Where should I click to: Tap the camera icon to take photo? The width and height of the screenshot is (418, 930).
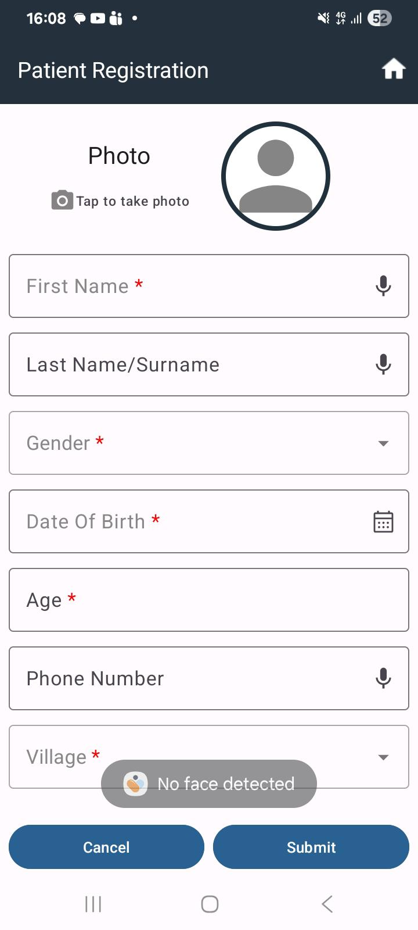62,200
